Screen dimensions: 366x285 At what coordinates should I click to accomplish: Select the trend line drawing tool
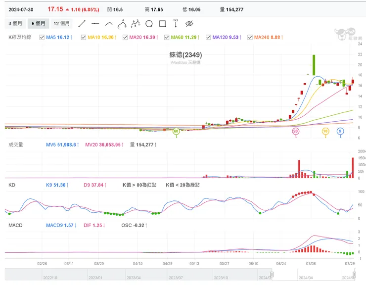pos(82,24)
